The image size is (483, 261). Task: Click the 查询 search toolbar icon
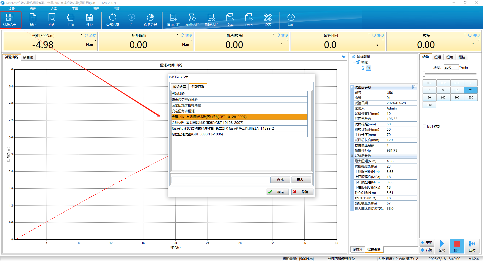52,20
